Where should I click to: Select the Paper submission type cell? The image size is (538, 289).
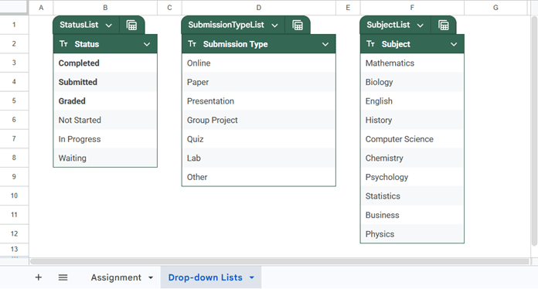pos(259,82)
